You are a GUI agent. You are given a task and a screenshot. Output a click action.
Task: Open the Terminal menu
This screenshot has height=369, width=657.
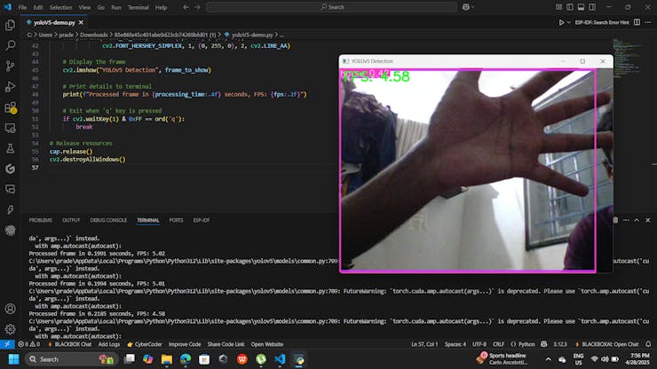(x=139, y=7)
